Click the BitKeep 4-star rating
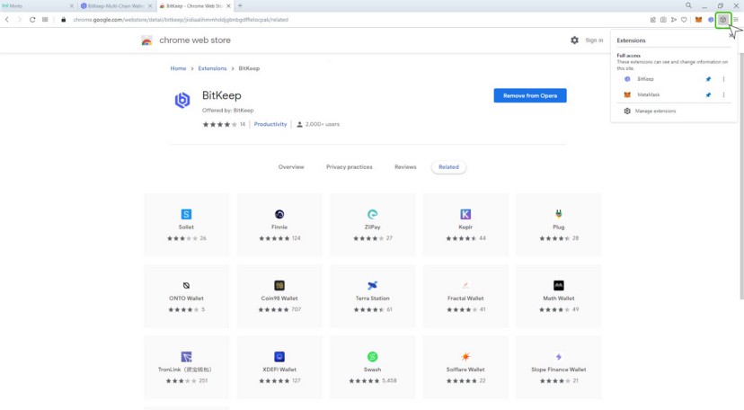This screenshot has width=744, height=410. 219,124
